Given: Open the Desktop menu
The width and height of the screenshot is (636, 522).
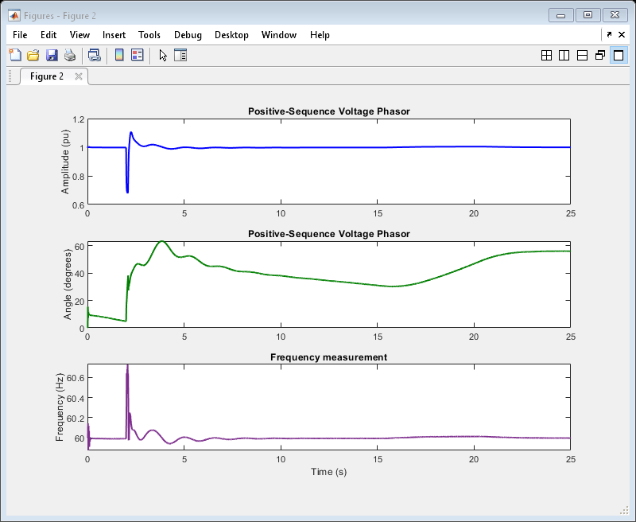Looking at the screenshot, I should pos(231,35).
